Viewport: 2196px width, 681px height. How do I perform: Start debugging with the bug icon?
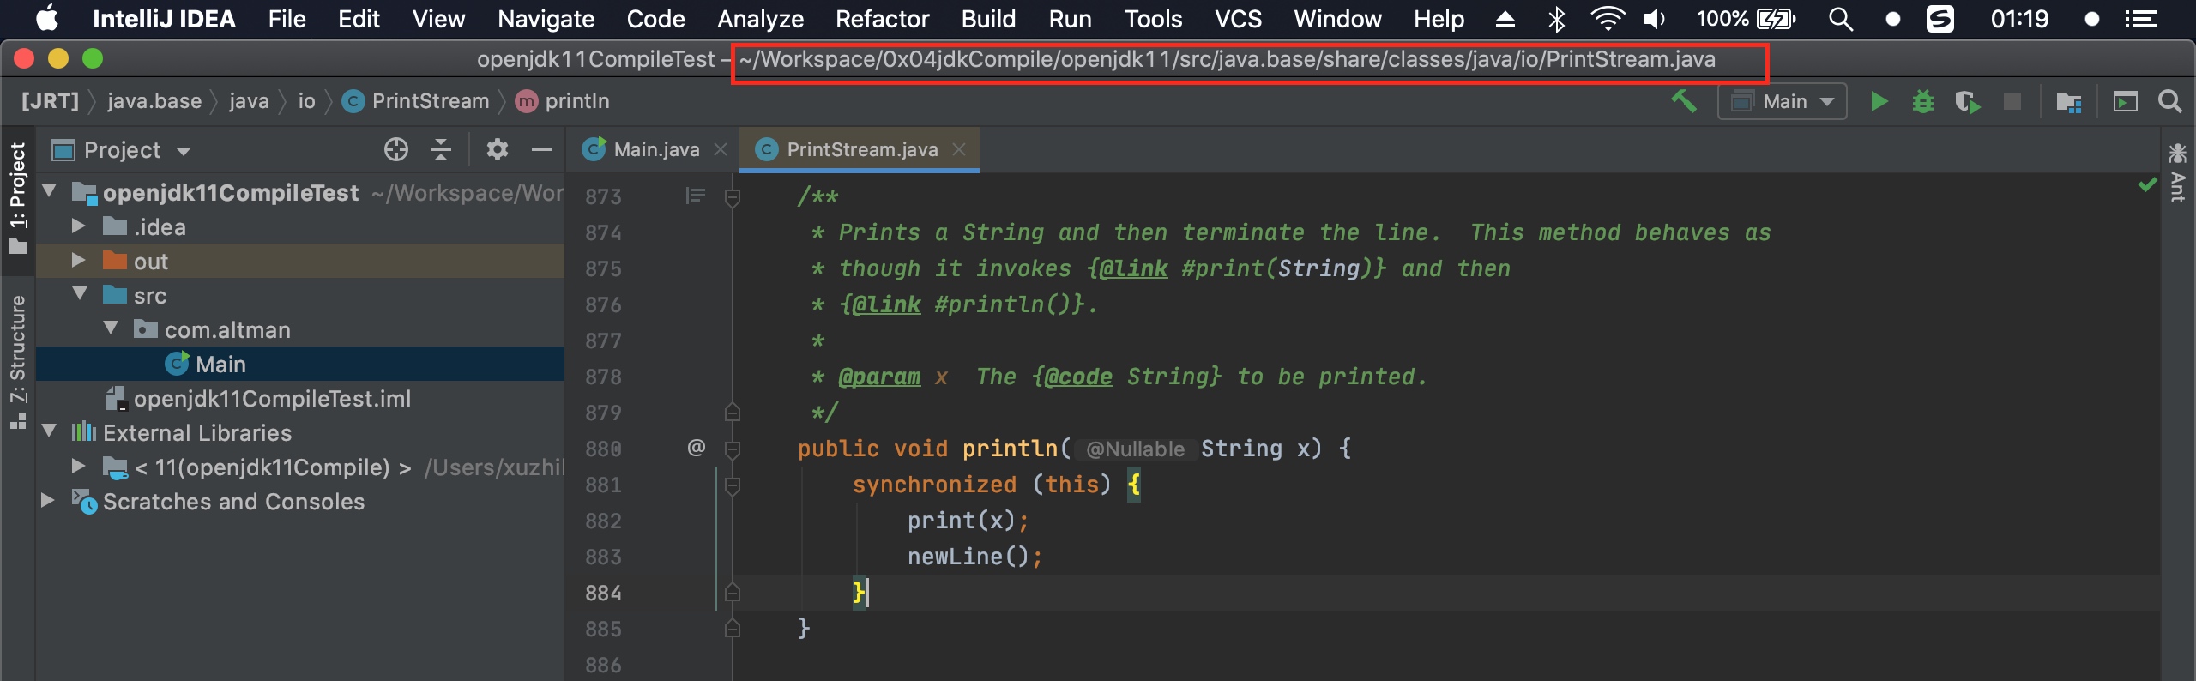(1923, 101)
